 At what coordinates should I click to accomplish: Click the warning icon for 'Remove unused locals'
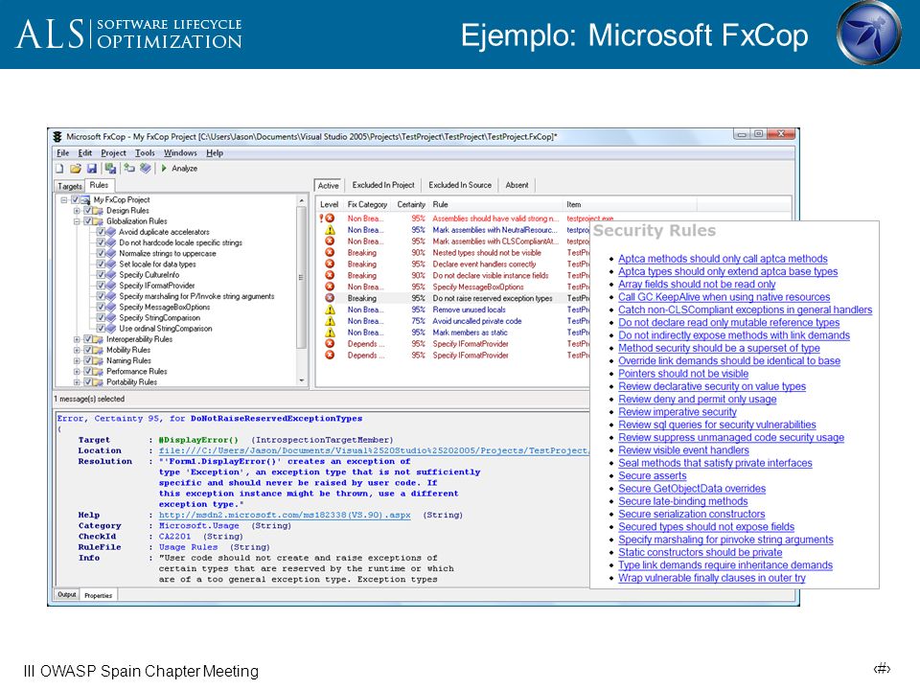pos(331,310)
